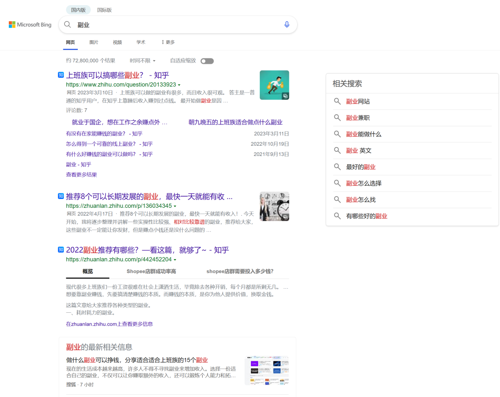
Task: Click search icon next to 副业 英文
Action: 337,150
